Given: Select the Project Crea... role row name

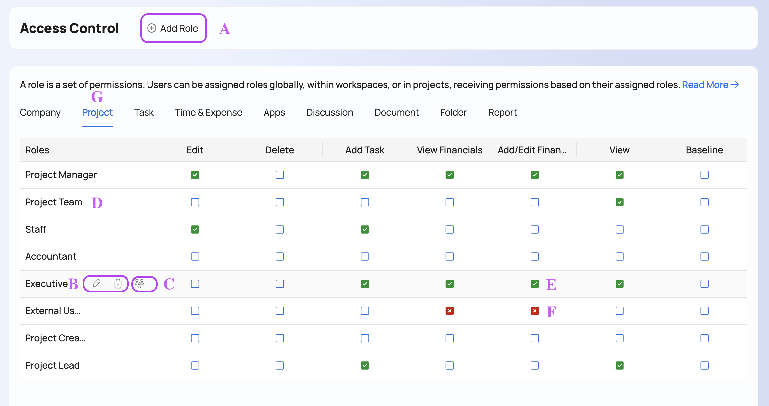Looking at the screenshot, I should click(x=55, y=338).
